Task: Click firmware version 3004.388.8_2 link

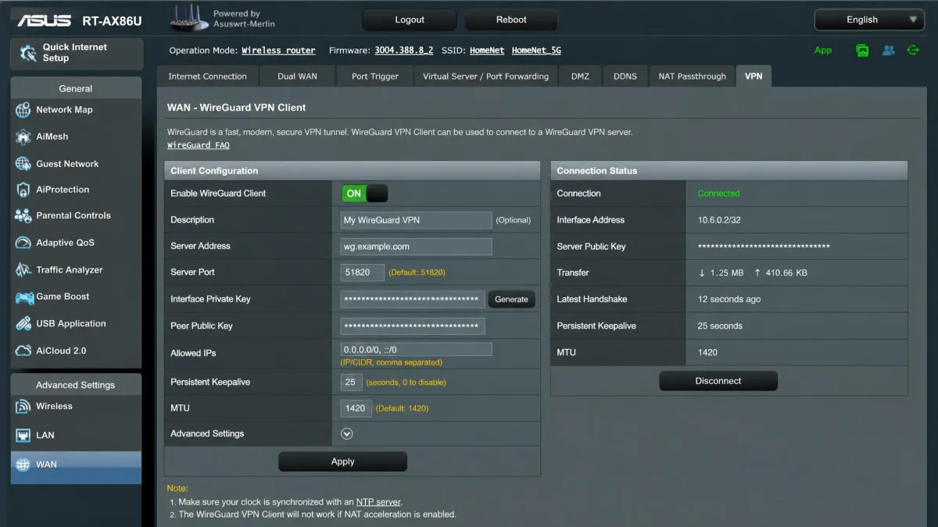Action: (403, 51)
